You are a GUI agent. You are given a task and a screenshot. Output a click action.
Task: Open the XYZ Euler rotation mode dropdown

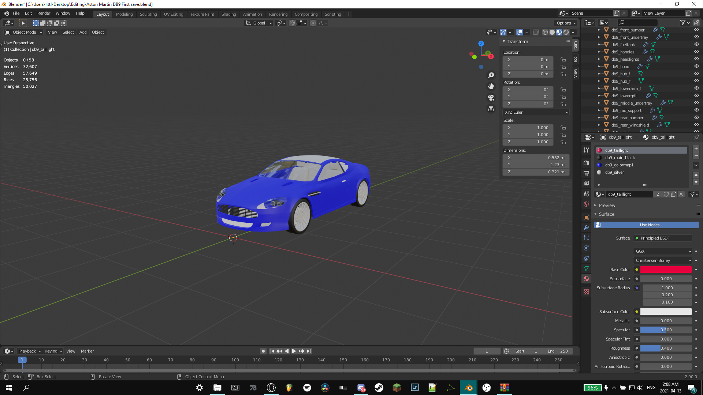coord(536,112)
